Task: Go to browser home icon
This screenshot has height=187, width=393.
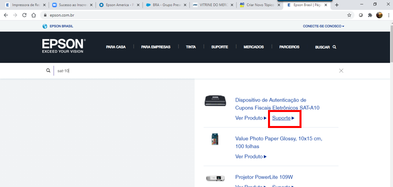Action: pyautogui.click(x=33, y=15)
